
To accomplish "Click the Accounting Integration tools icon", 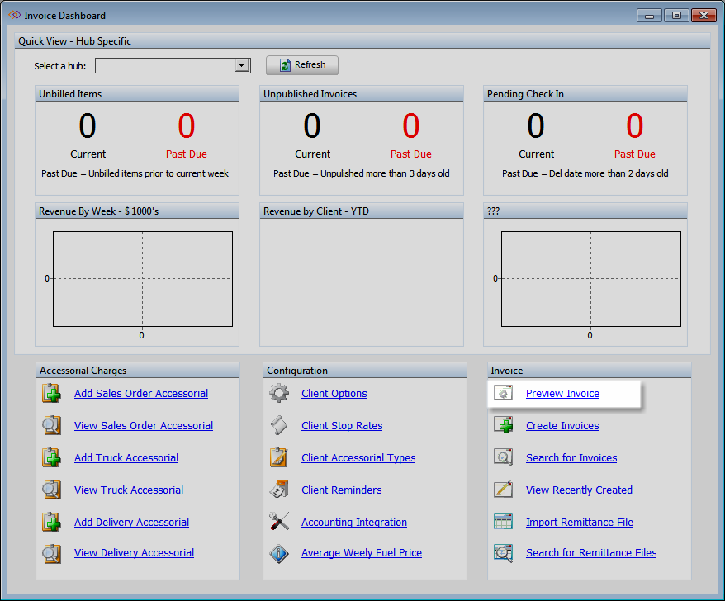I will coord(279,522).
